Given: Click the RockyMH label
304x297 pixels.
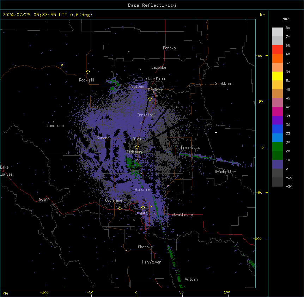Looking at the screenshot, I should point(86,80).
